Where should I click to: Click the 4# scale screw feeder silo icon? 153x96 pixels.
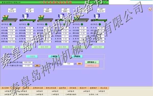point(61,16)
